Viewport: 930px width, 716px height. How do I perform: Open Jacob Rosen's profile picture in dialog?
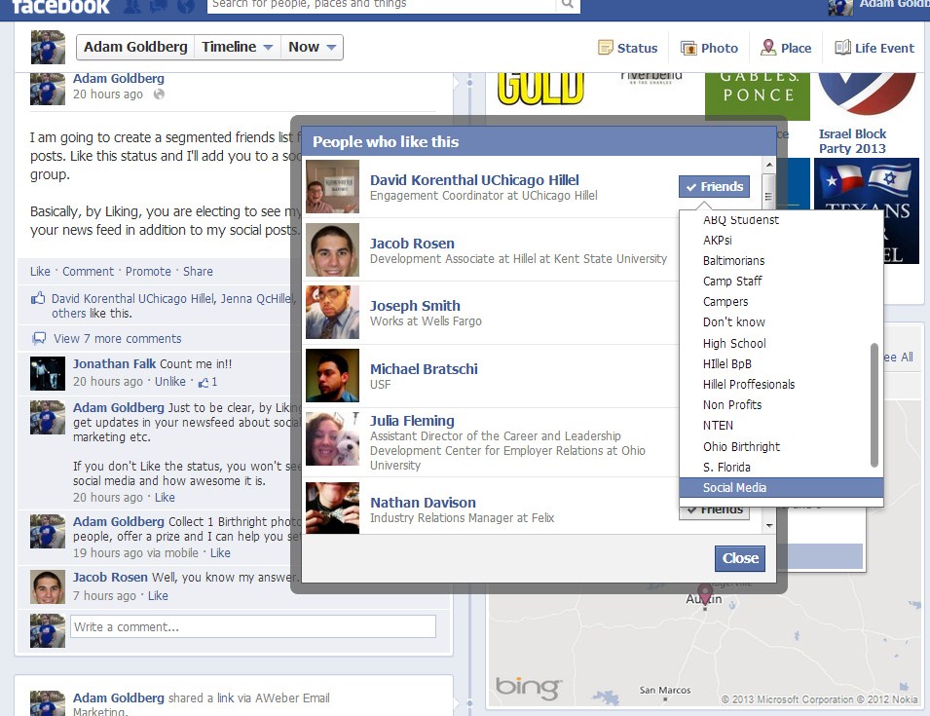click(x=333, y=249)
